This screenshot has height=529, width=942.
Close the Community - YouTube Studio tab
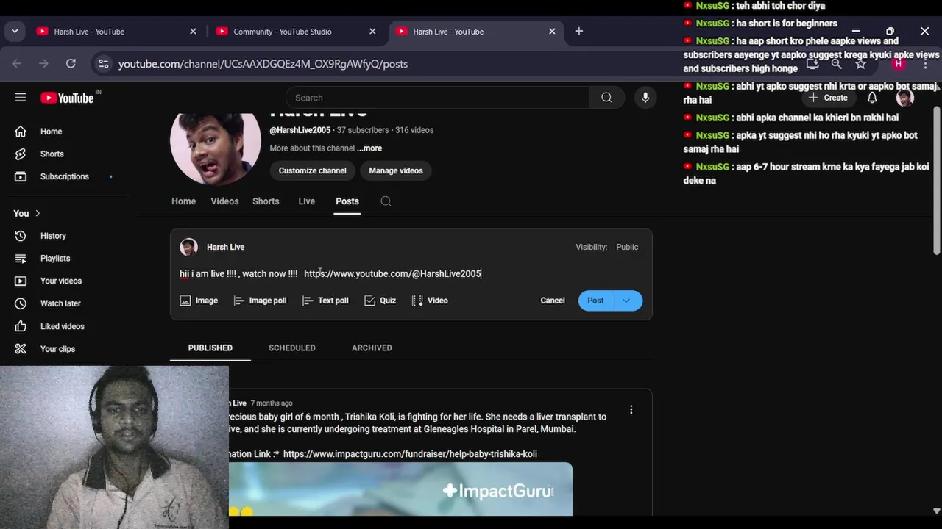[x=372, y=32]
